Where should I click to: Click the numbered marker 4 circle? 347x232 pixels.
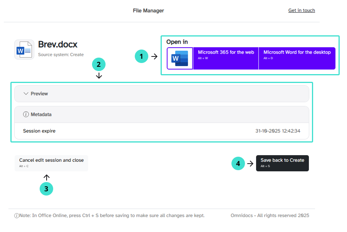[238, 163]
